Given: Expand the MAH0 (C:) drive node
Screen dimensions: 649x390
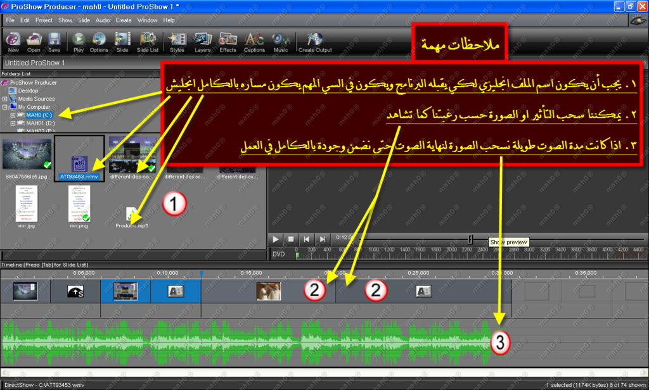Looking at the screenshot, I should [x=13, y=115].
